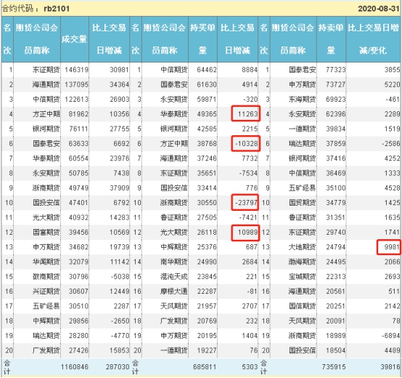Click the 国信期货 company name
This screenshot has height=378, width=402.
(x=303, y=306)
